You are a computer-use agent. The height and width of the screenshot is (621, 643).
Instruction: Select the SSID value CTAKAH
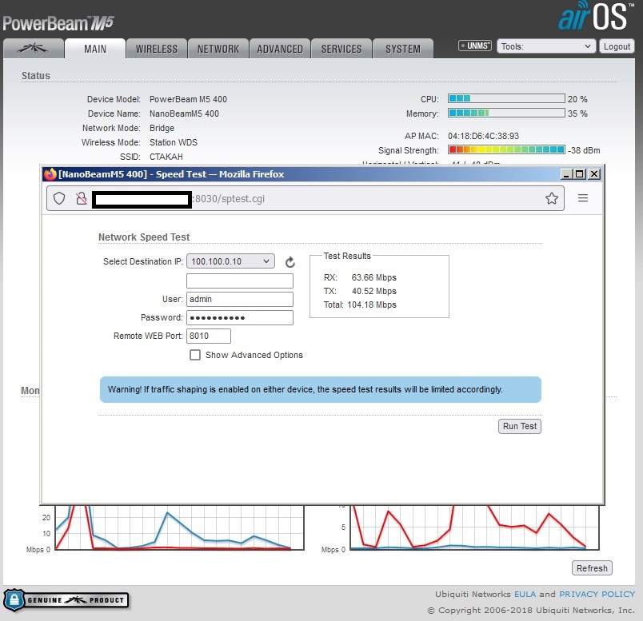click(x=166, y=157)
